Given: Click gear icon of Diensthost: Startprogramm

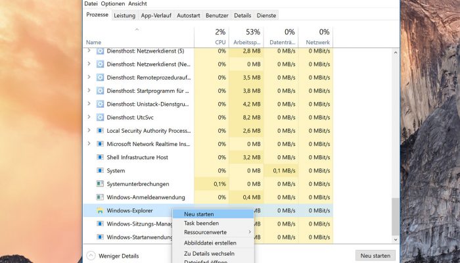Looking at the screenshot, I should pos(100,91).
